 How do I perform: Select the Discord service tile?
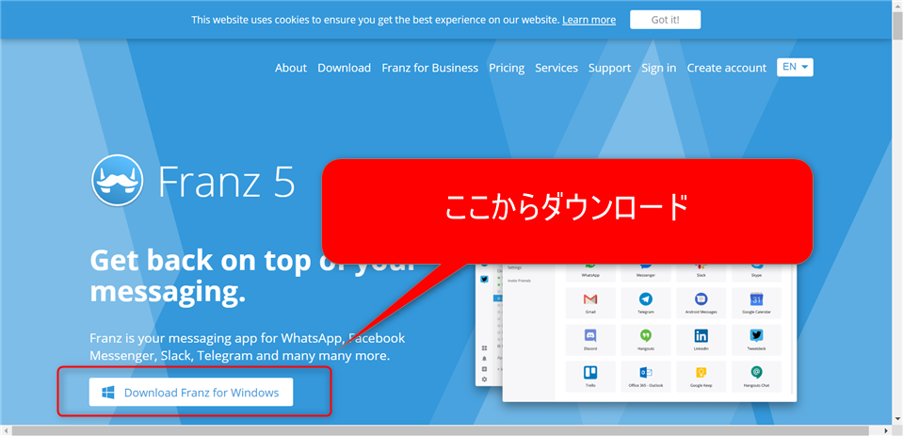click(x=590, y=340)
